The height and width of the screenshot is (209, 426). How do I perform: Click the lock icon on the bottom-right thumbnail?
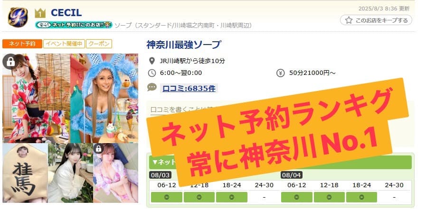(98, 148)
